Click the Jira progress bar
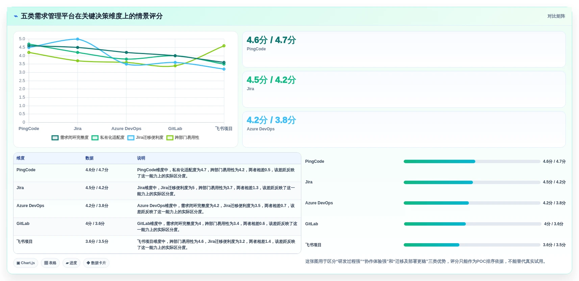The image size is (579, 281). pyautogui.click(x=472, y=182)
